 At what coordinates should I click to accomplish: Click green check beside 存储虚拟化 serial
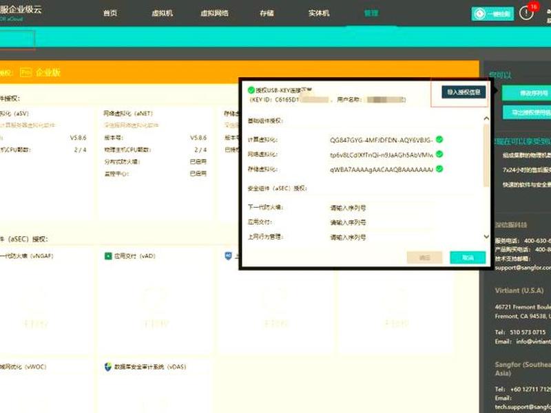click(439, 169)
